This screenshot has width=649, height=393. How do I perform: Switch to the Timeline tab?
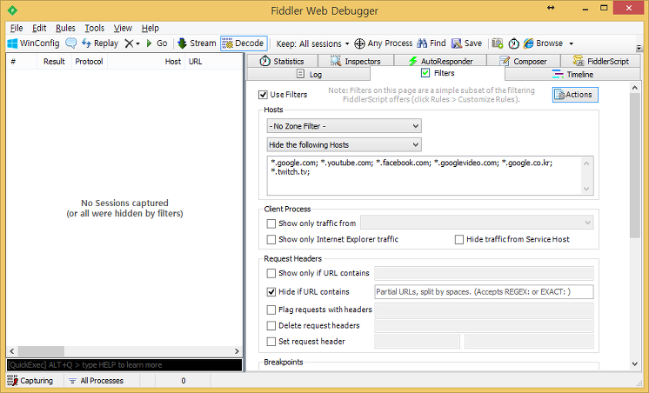click(572, 75)
